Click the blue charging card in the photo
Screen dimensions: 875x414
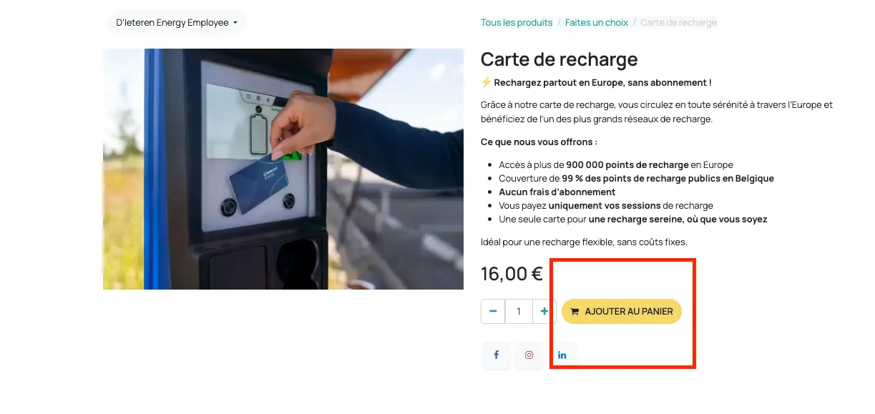click(x=258, y=181)
